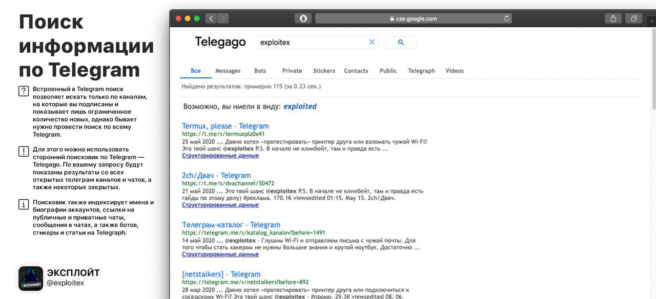Go forward with Safari's forward arrow
The width and height of the screenshot is (656, 299).
pyautogui.click(x=223, y=18)
